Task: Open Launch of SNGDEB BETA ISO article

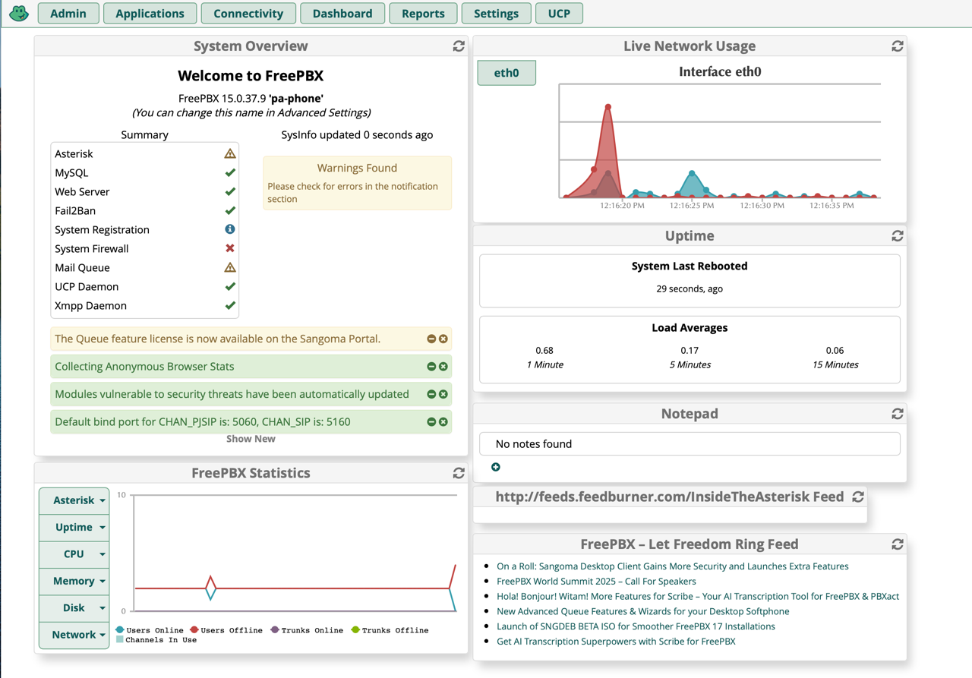Action: (636, 626)
